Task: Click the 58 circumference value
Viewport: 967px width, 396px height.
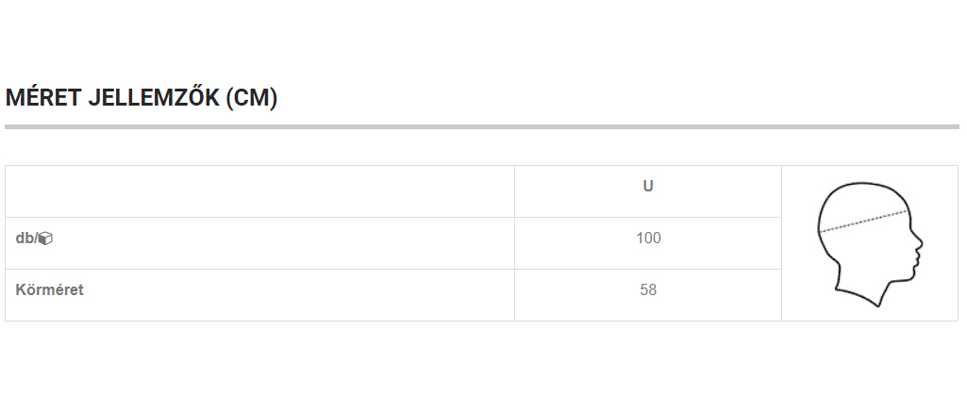Action: click(x=648, y=289)
